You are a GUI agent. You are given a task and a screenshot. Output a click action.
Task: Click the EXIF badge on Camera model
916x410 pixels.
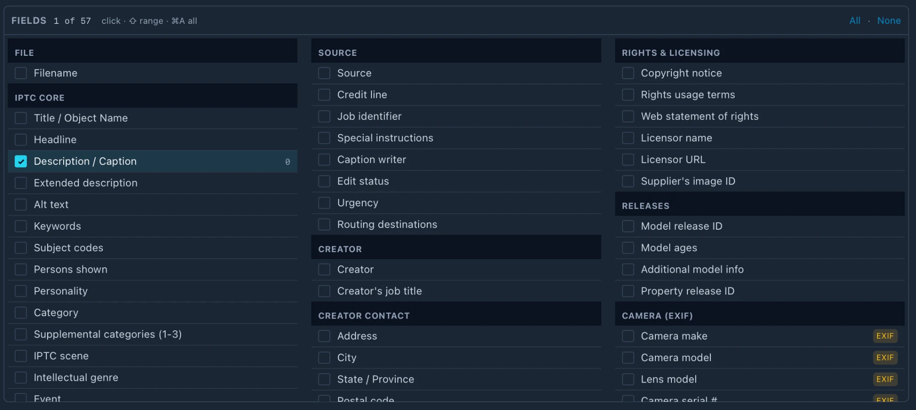[x=885, y=357]
